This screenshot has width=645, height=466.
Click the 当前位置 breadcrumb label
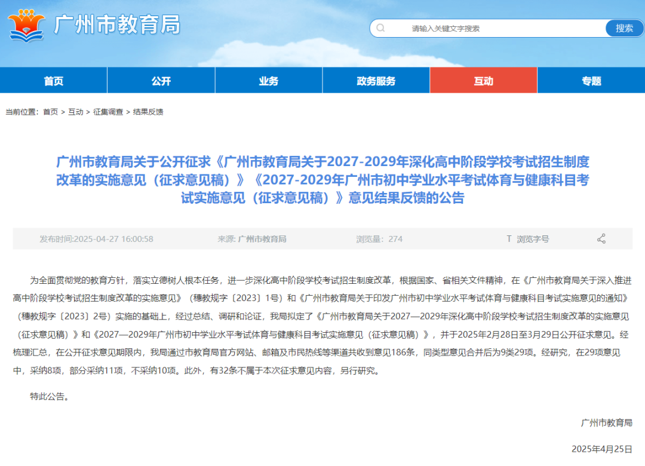(22, 112)
